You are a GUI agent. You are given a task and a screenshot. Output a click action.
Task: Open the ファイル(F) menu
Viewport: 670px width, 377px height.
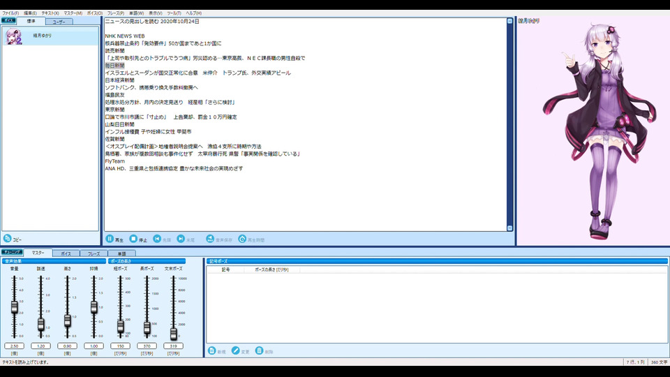(x=10, y=13)
